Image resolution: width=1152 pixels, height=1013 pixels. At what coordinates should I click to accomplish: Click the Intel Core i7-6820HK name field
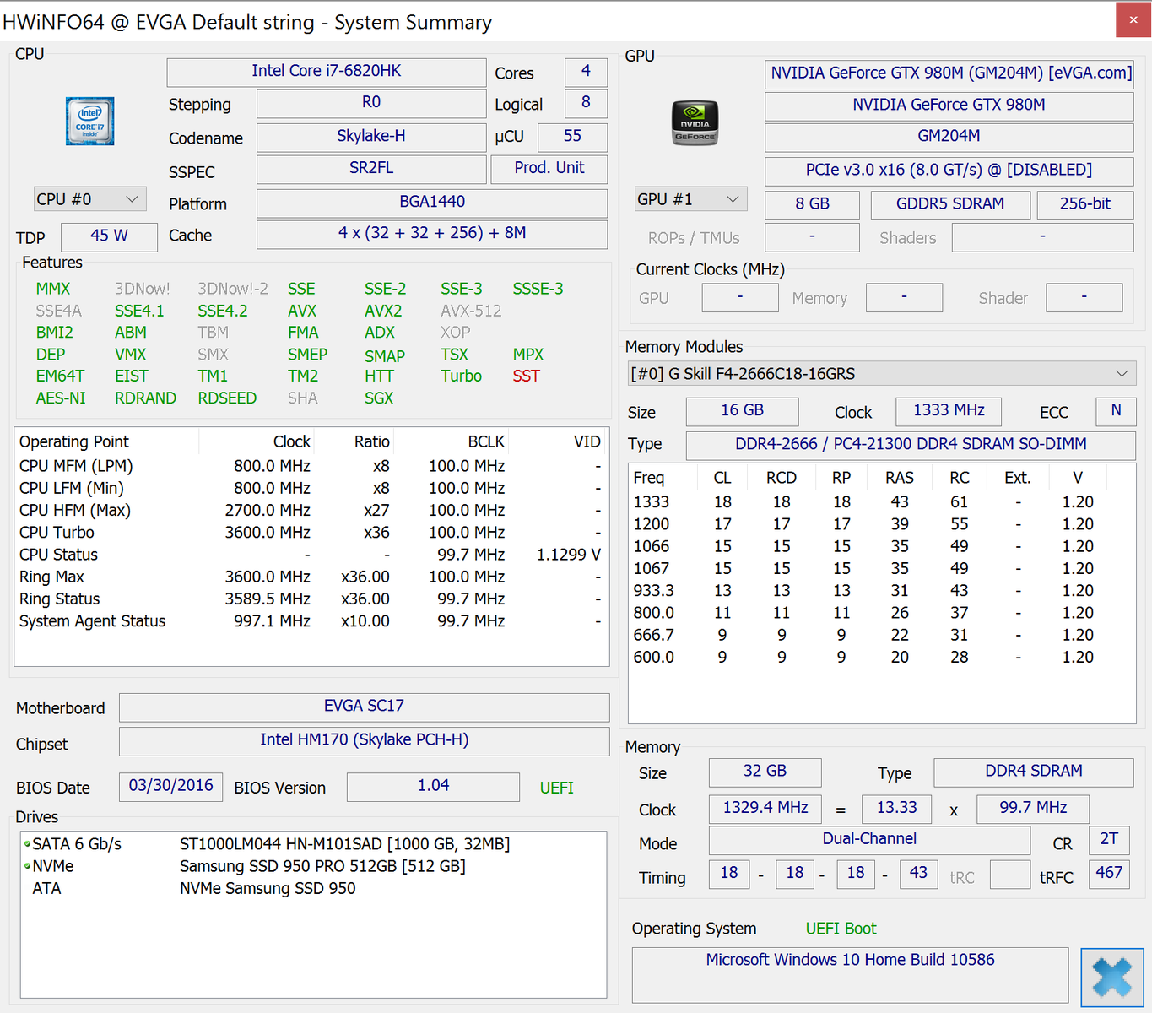tap(327, 72)
